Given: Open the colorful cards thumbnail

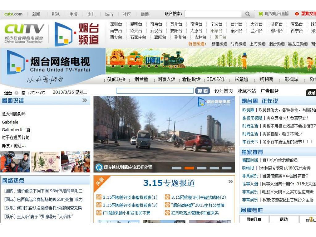Looking at the screenshot, I should point(76,162).
